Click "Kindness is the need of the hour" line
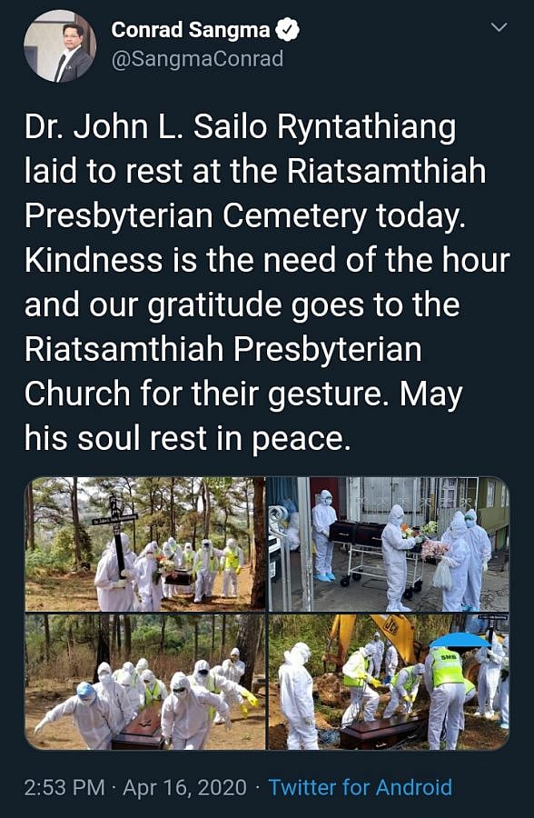Viewport: 534px width, 818px height. [x=267, y=260]
